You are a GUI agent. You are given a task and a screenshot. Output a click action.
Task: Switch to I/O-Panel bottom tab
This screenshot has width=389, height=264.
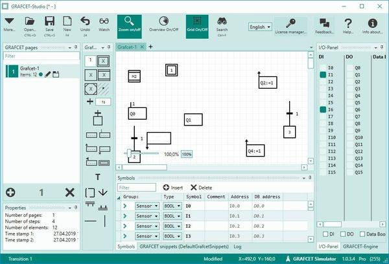click(328, 247)
